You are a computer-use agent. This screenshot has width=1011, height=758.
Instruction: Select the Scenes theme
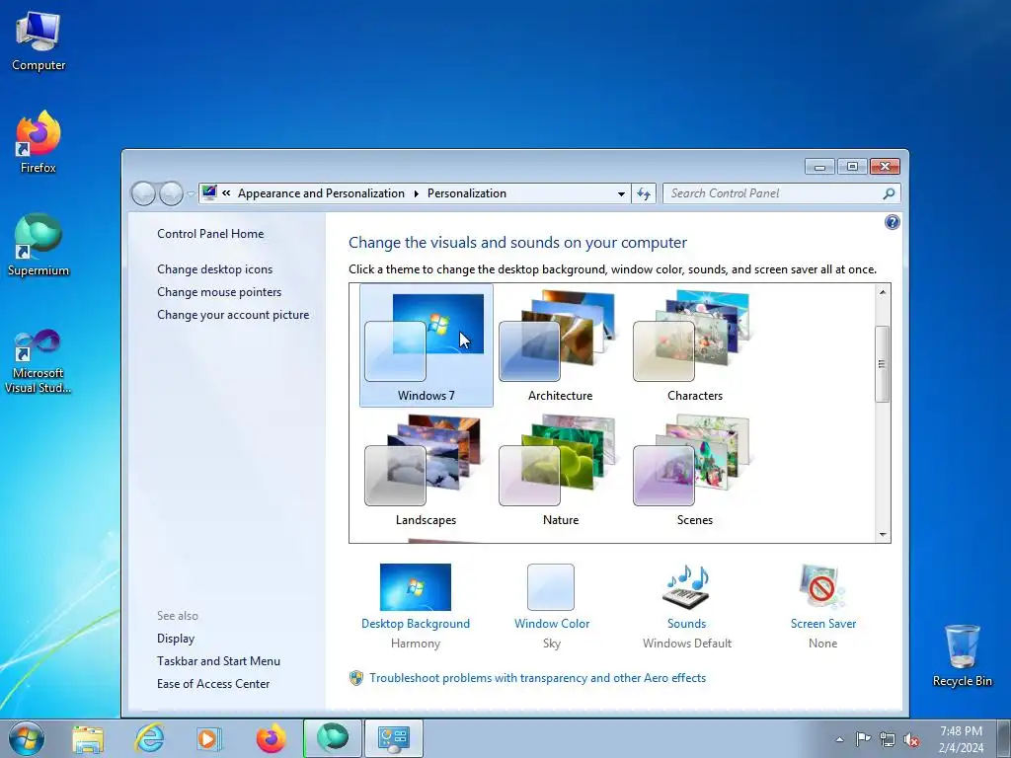[x=694, y=471]
